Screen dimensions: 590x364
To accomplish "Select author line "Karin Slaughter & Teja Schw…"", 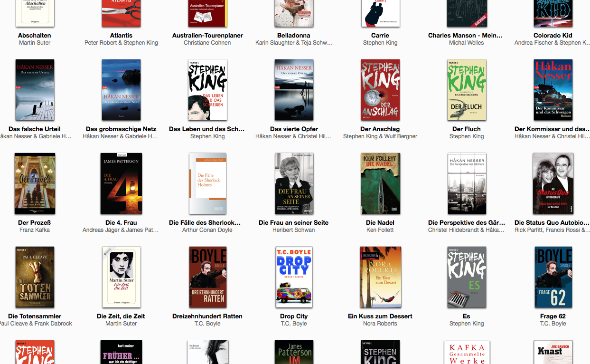I will coord(294,43).
